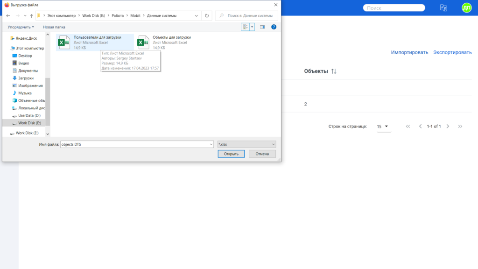Go up one folder level
The height and width of the screenshot is (269, 478).
(31, 15)
